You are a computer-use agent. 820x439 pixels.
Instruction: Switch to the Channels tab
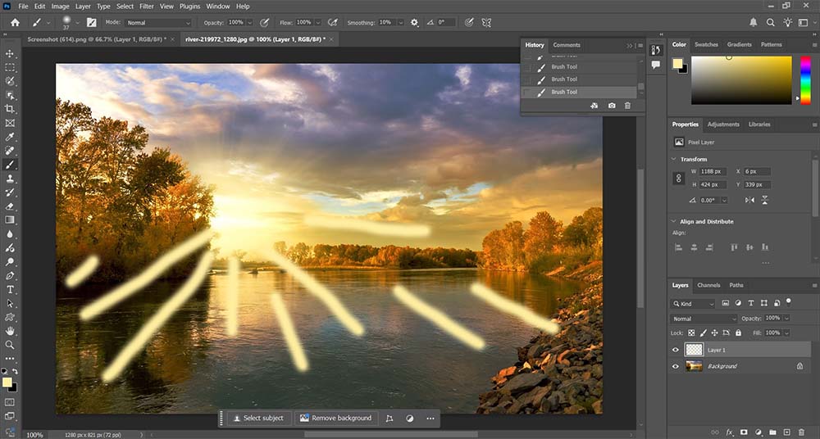coord(708,285)
